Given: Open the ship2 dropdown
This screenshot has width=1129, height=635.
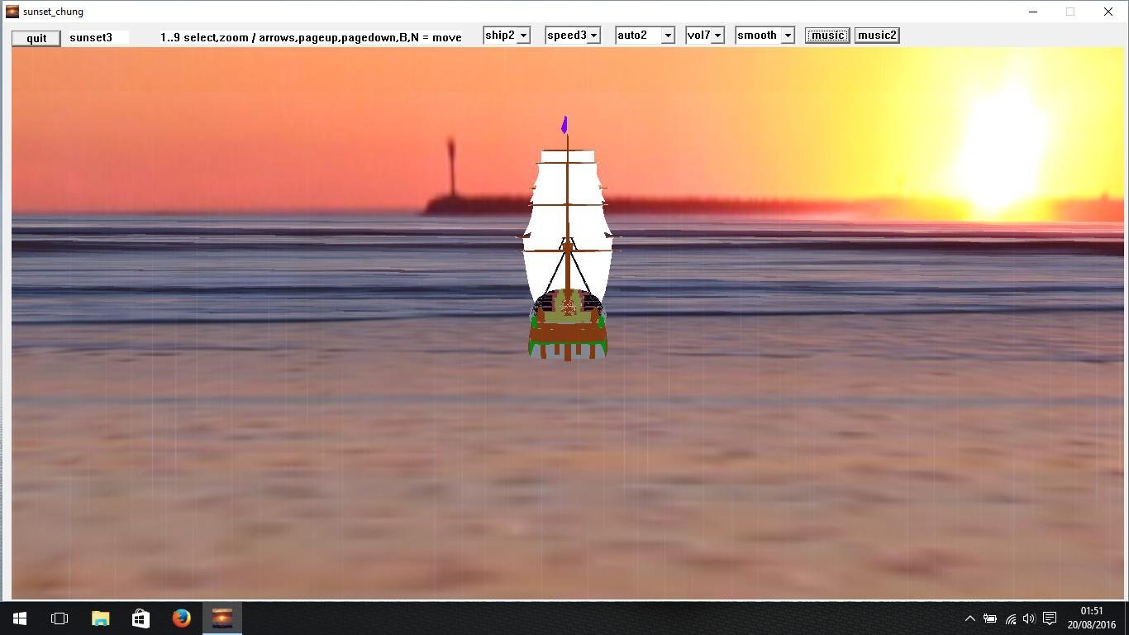Looking at the screenshot, I should tap(507, 35).
